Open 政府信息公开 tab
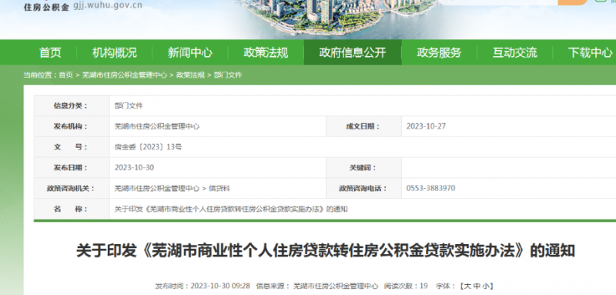Image resolution: width=616 pixels, height=295 pixels. (353, 52)
